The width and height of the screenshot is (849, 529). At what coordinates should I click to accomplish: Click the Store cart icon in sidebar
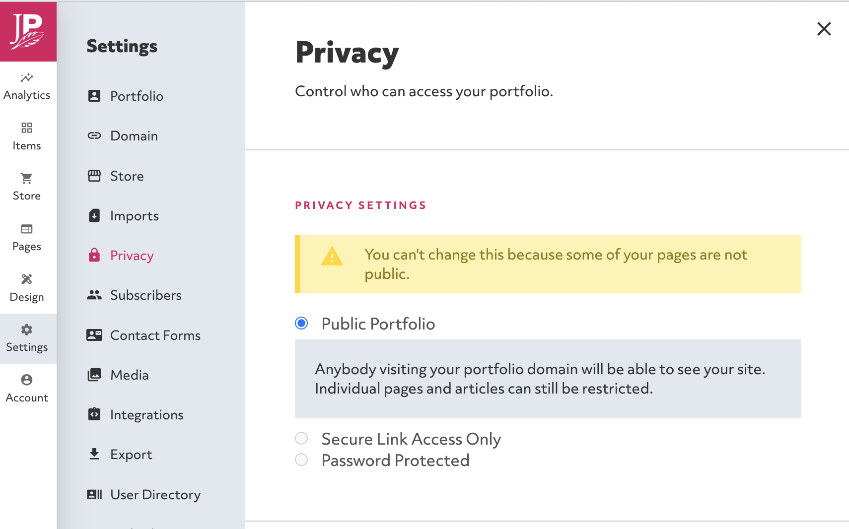pyautogui.click(x=27, y=178)
